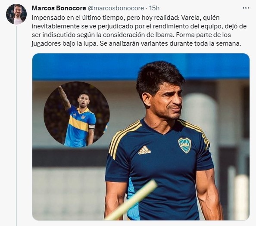The width and height of the screenshot is (256, 226).
Task: Click the sentence "Se analizarán variantes durante toda"
Action: (164, 44)
